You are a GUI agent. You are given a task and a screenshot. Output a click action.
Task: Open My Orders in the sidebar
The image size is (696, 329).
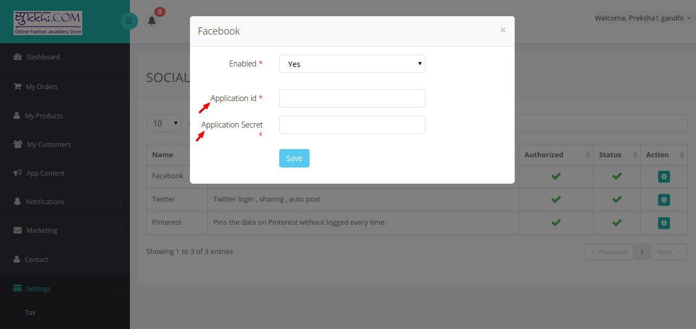click(65, 86)
